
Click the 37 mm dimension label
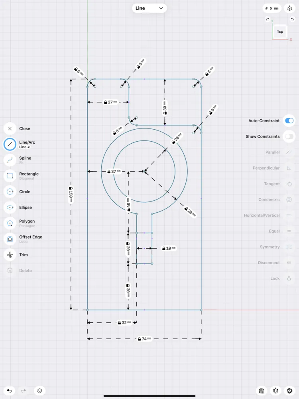coord(114,172)
